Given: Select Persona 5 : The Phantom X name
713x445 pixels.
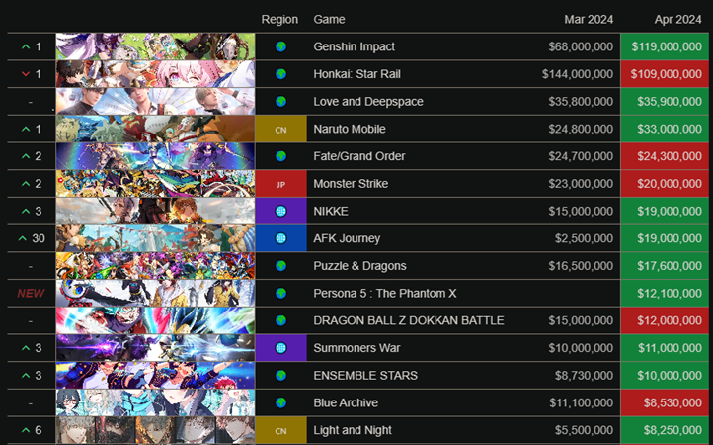Looking at the screenshot, I should pyautogui.click(x=385, y=294).
